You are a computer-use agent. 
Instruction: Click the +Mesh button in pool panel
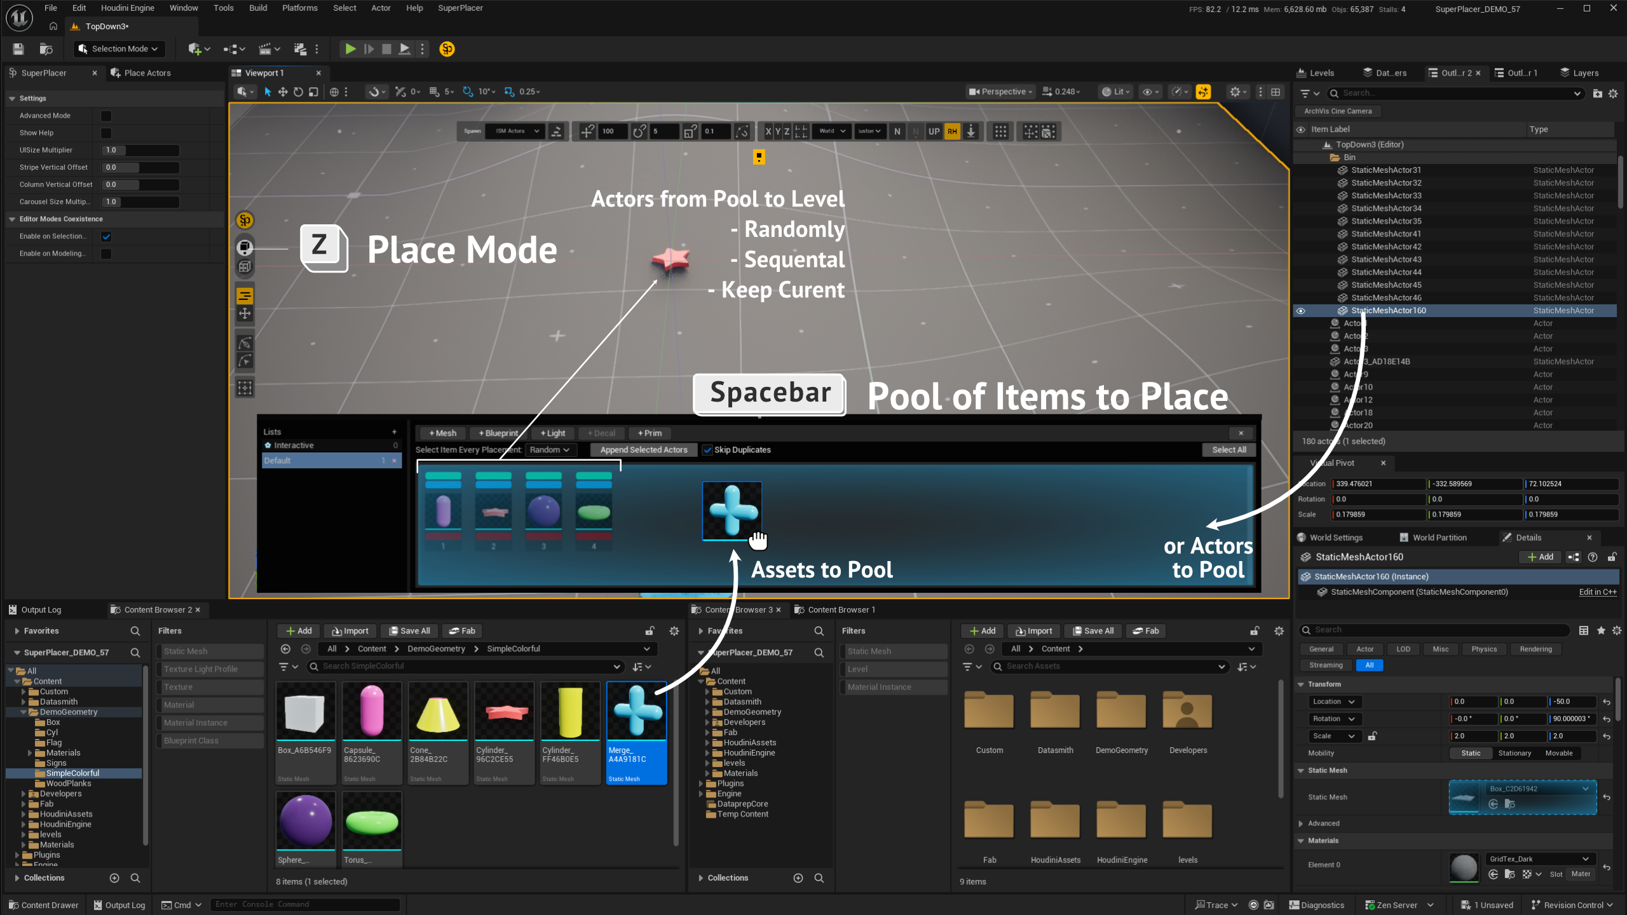coord(442,433)
